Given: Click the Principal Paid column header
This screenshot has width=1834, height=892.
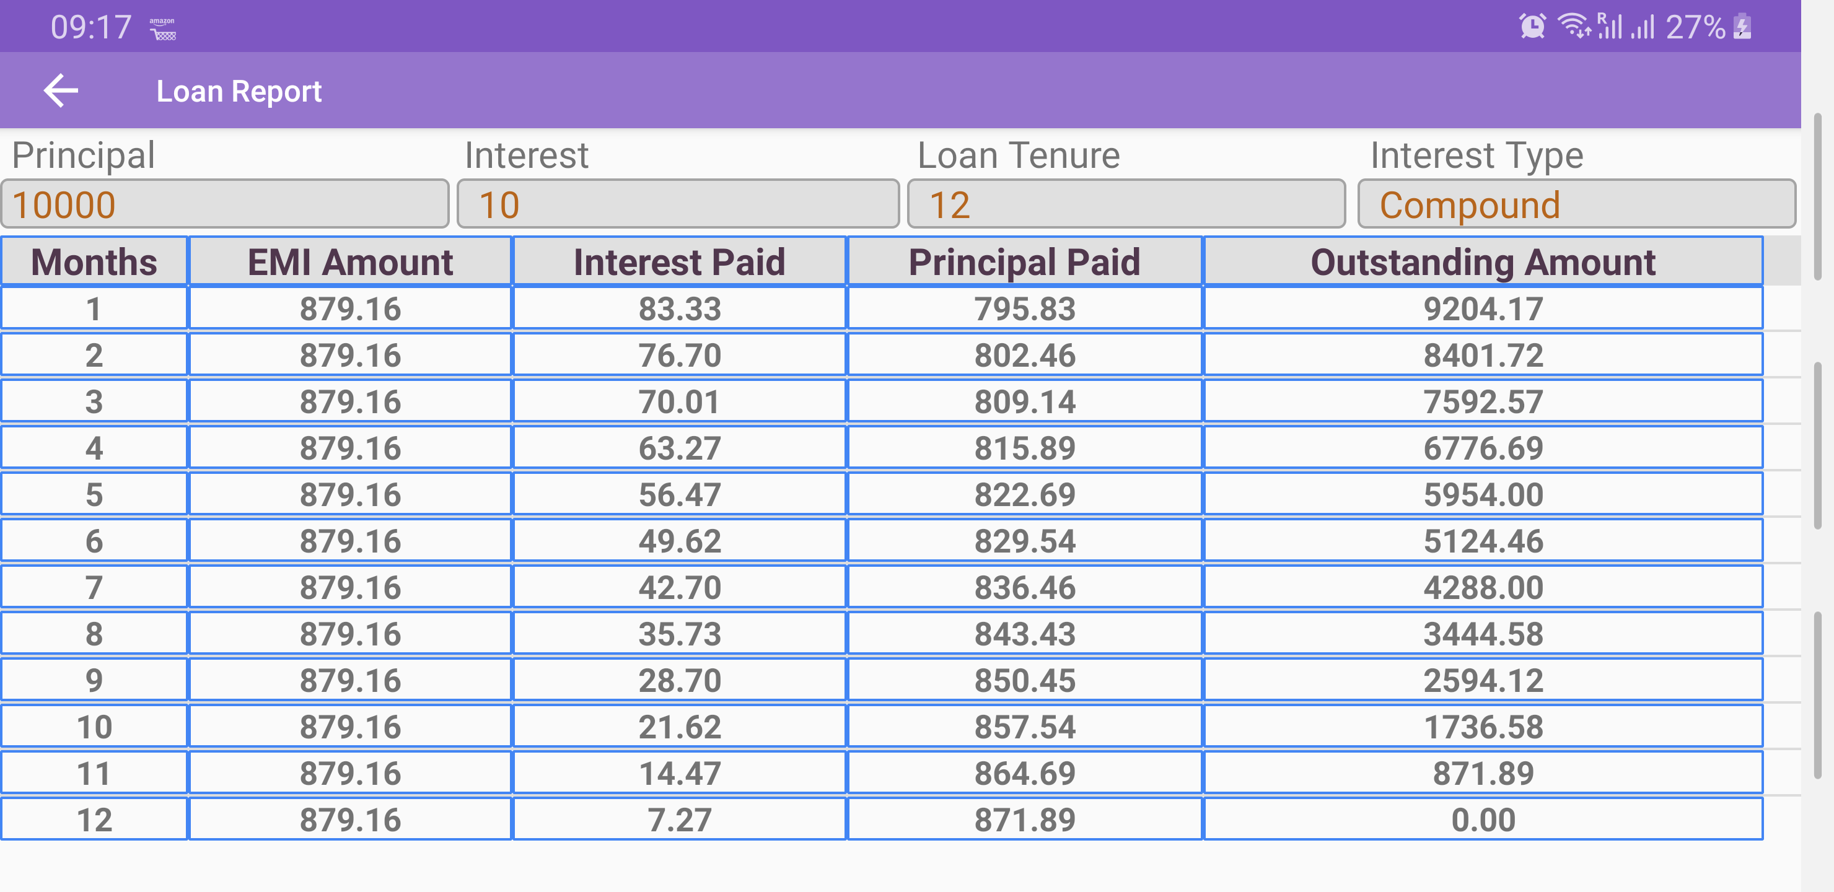Looking at the screenshot, I should (1025, 261).
